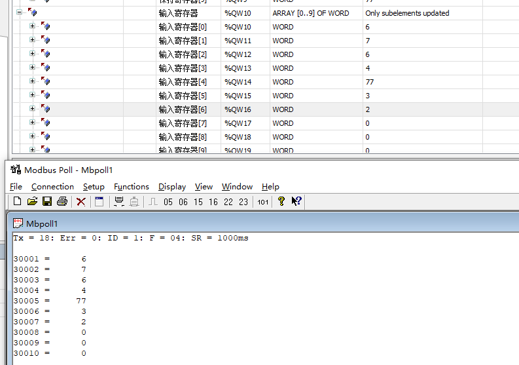Image resolution: width=519 pixels, height=365 pixels.
Task: Open the Window menu
Action: [238, 187]
